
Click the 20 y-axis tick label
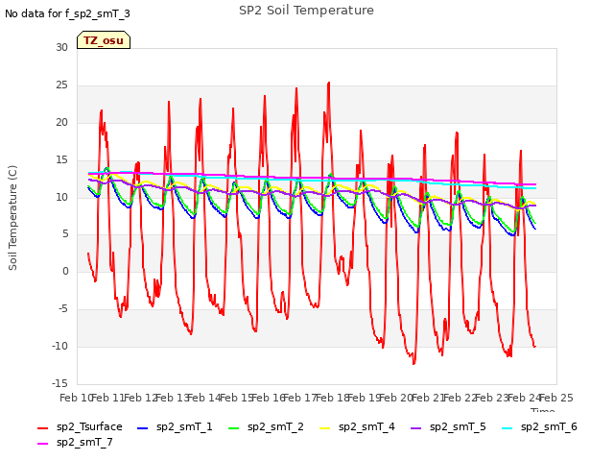(61, 122)
